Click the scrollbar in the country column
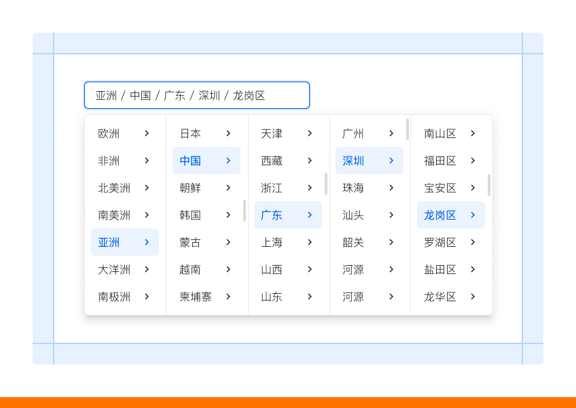576x408 pixels. pos(245,211)
